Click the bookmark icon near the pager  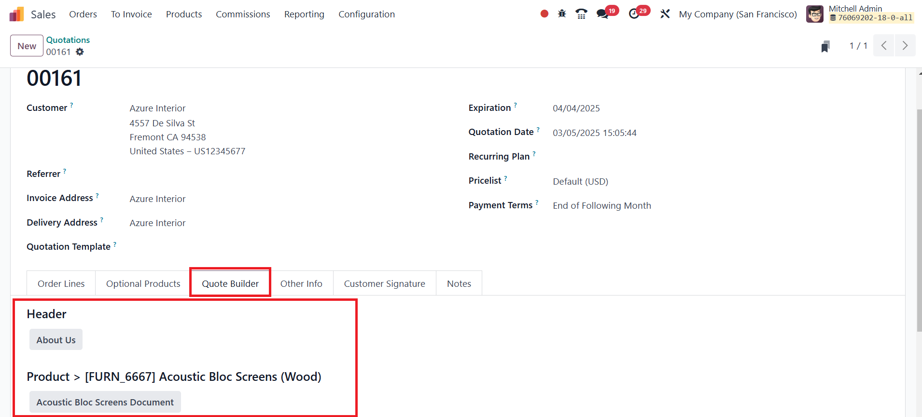pyautogui.click(x=825, y=46)
